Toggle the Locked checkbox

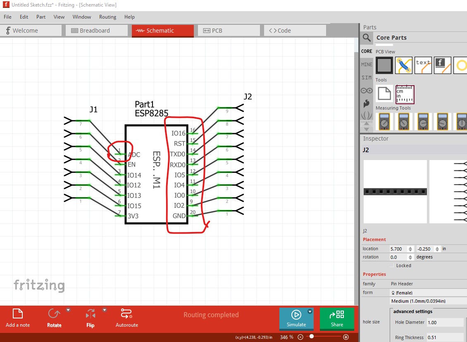click(392, 265)
